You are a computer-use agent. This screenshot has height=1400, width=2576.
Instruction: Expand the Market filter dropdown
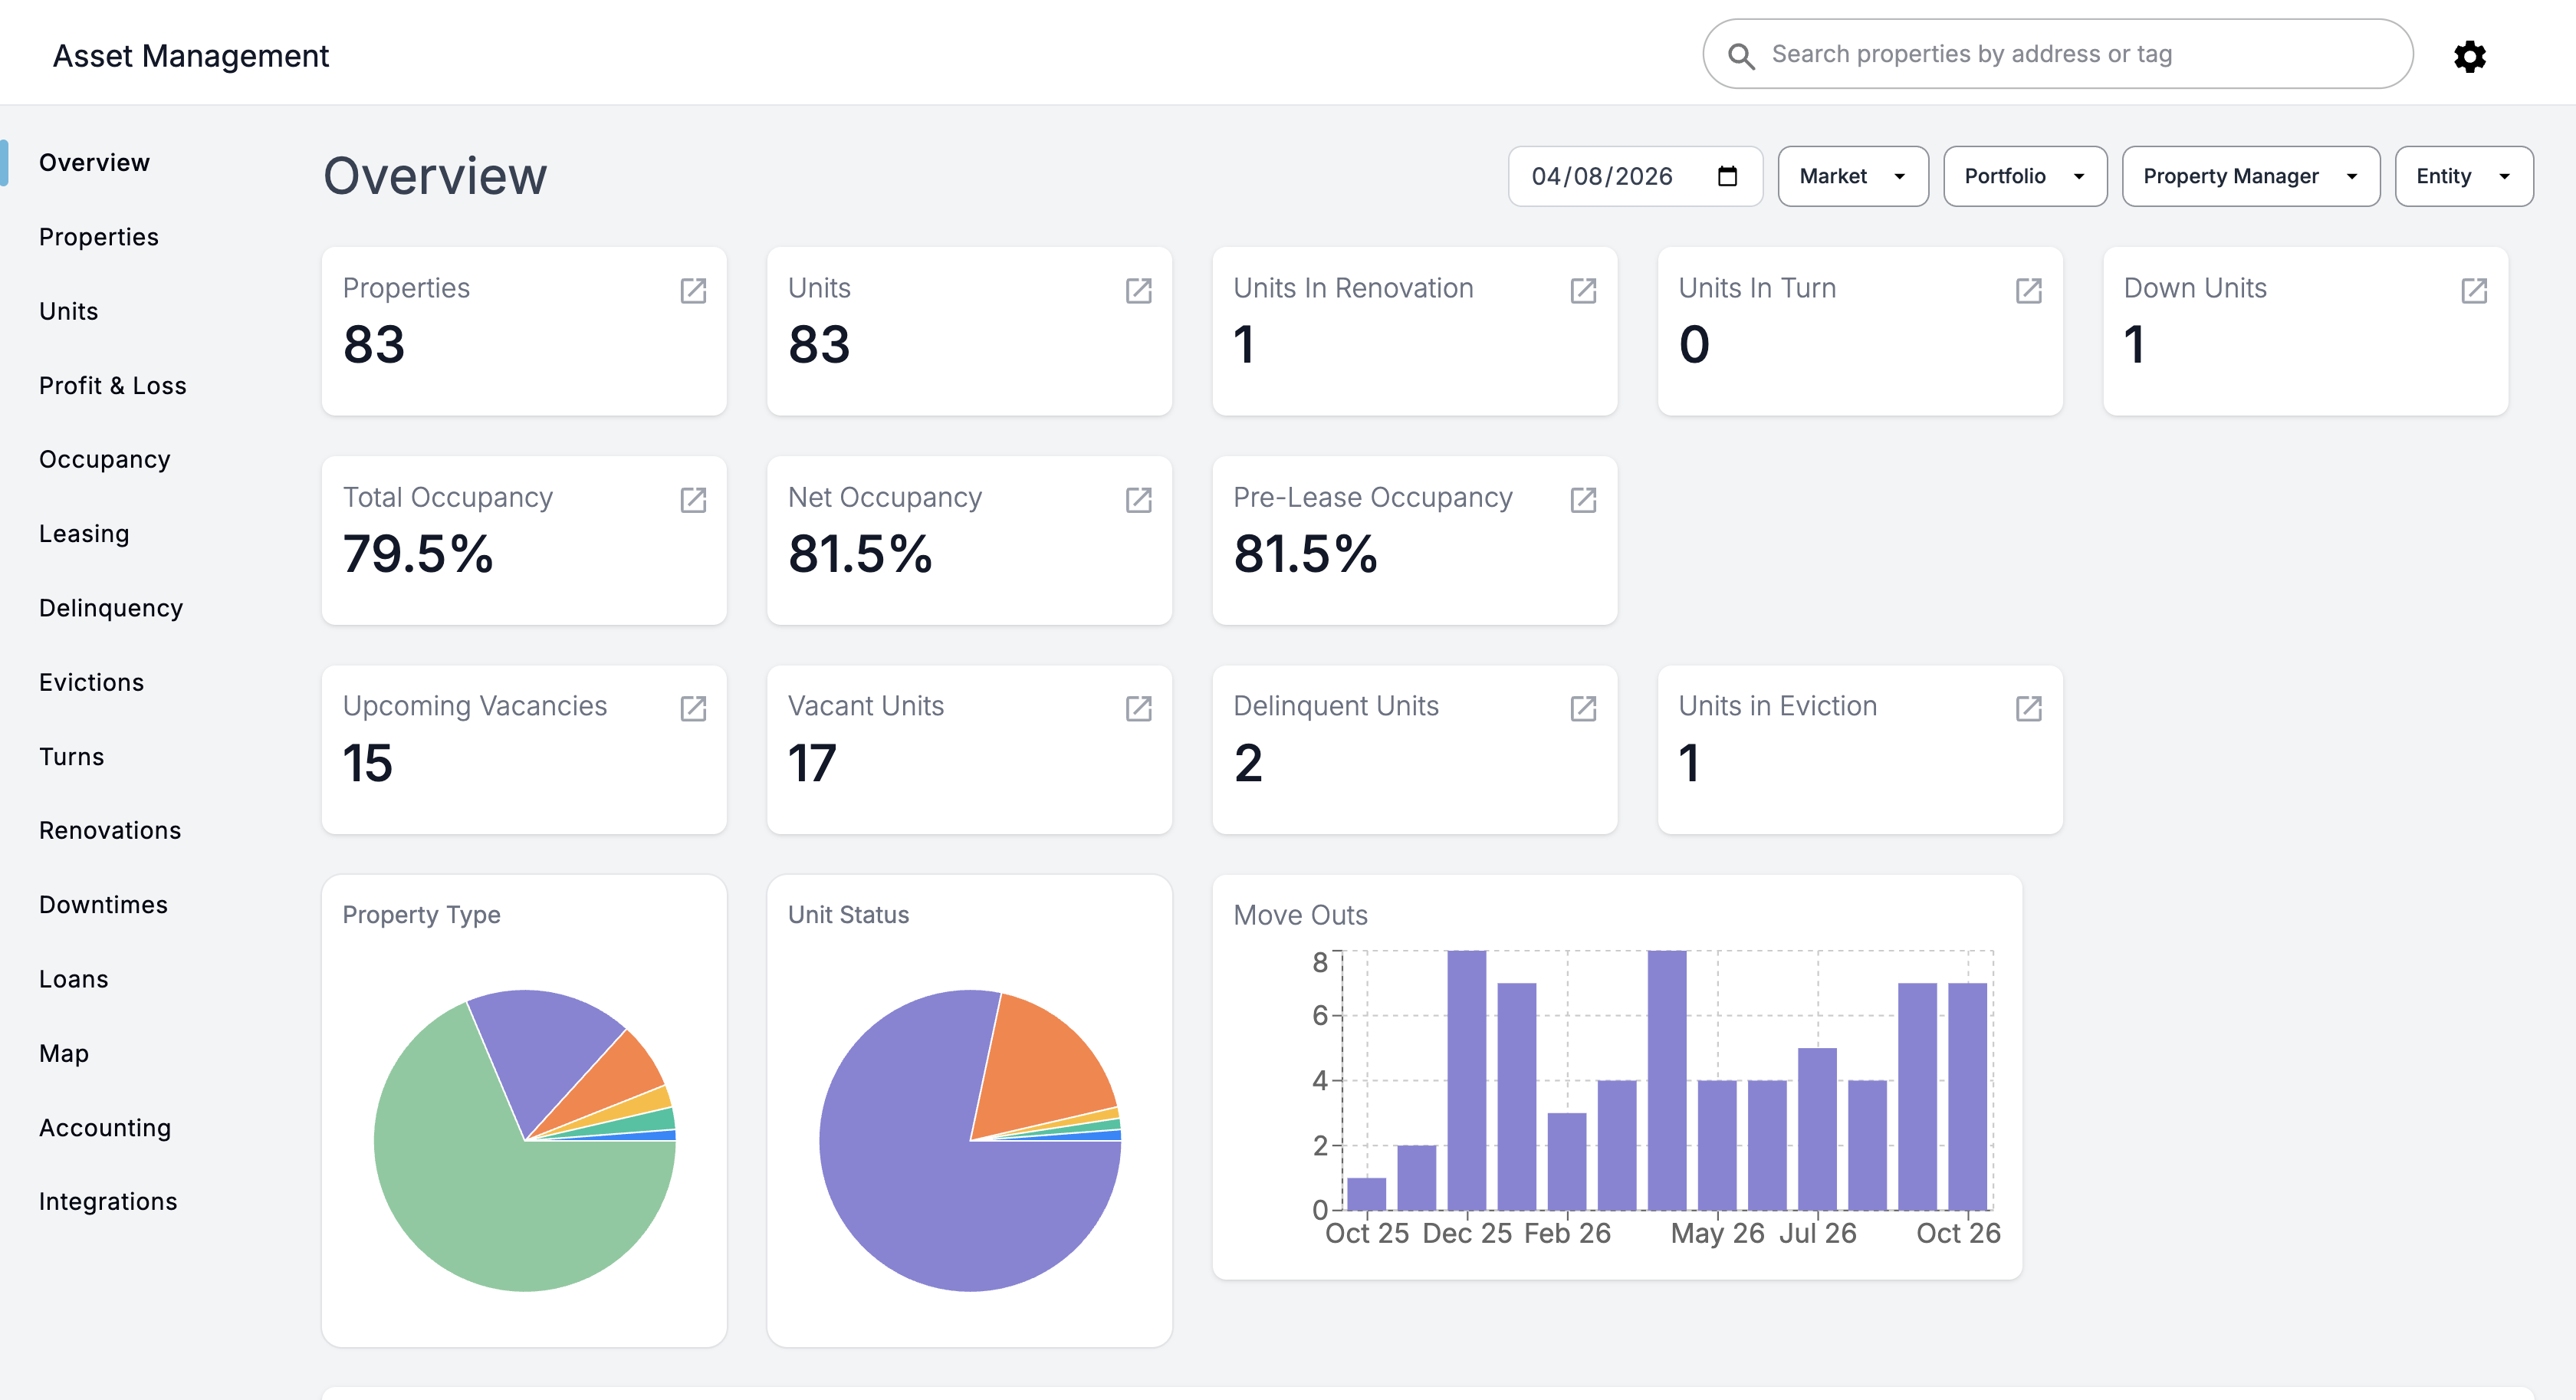(x=1852, y=176)
